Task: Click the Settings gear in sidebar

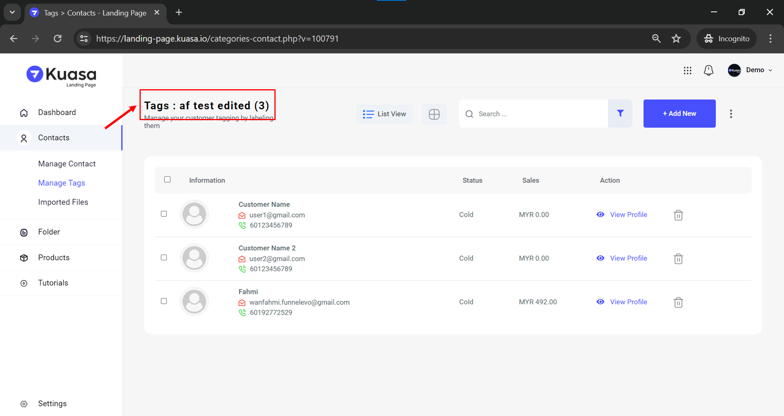Action: (24, 404)
